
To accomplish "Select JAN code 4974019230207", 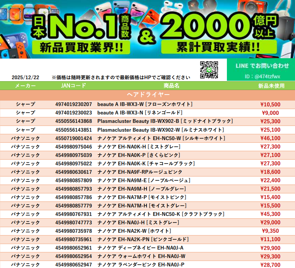I will (73, 104).
